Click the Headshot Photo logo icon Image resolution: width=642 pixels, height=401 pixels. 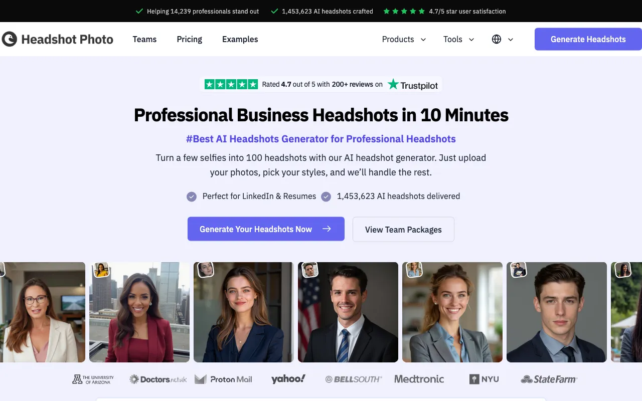pos(9,39)
